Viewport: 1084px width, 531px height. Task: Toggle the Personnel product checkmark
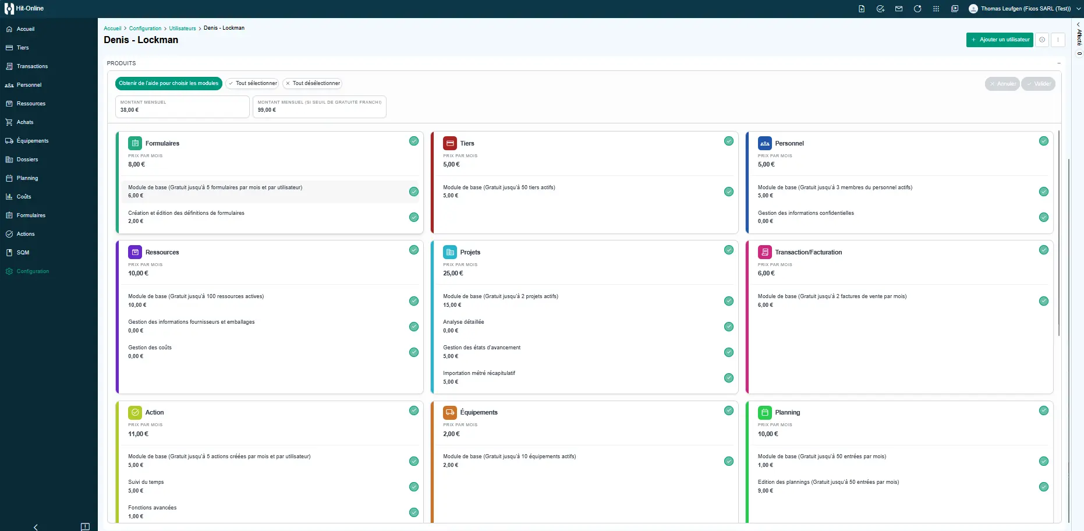tap(1044, 141)
